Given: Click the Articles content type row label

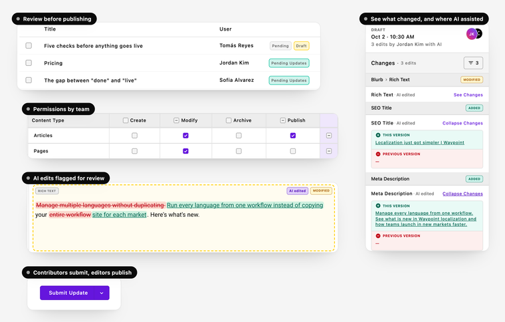Looking at the screenshot, I should point(43,135).
